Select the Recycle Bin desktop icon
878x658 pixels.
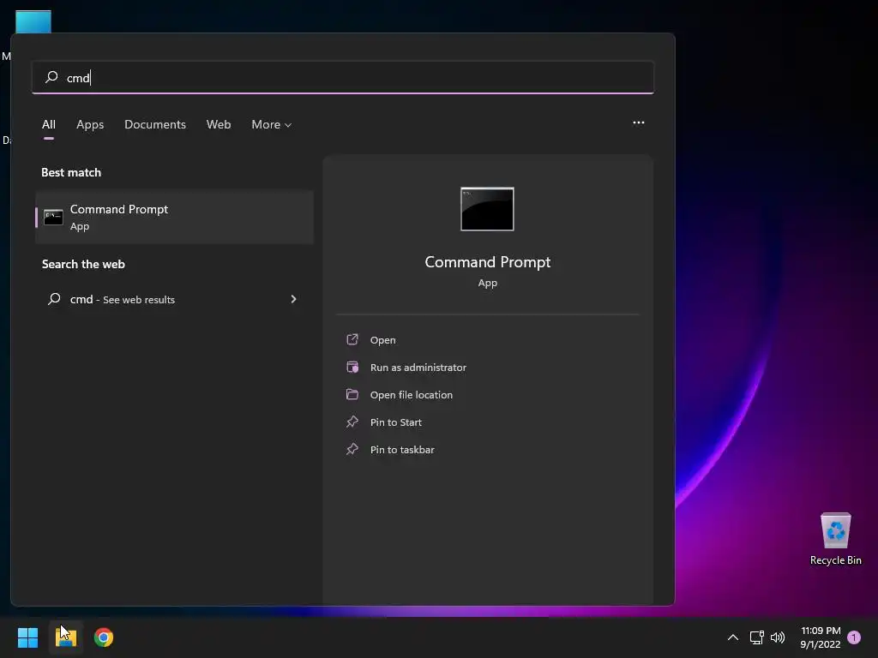pos(835,538)
